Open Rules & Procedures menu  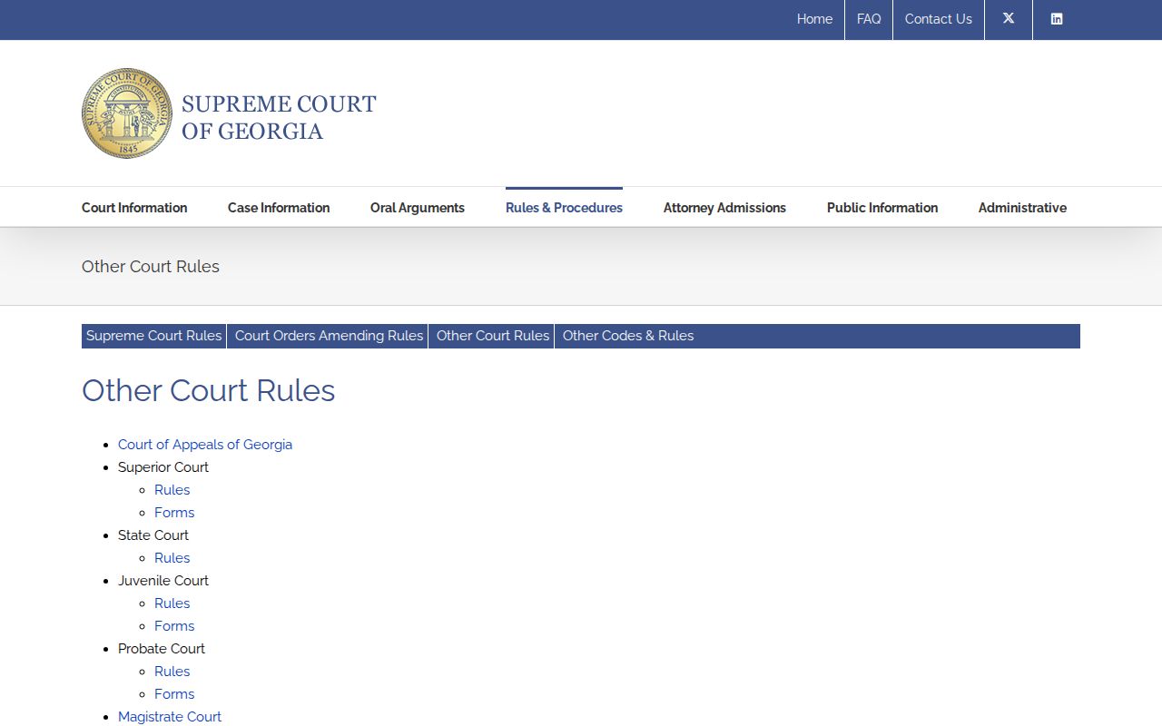tap(564, 208)
